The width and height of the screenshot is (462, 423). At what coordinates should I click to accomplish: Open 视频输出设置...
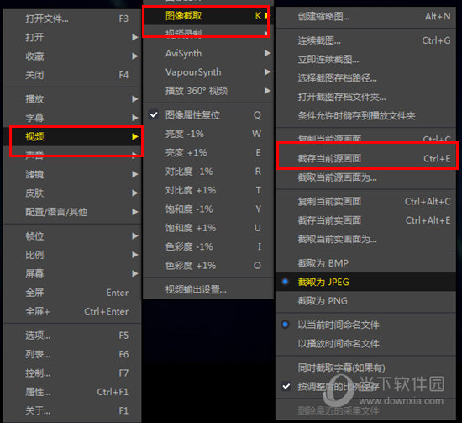(208, 289)
